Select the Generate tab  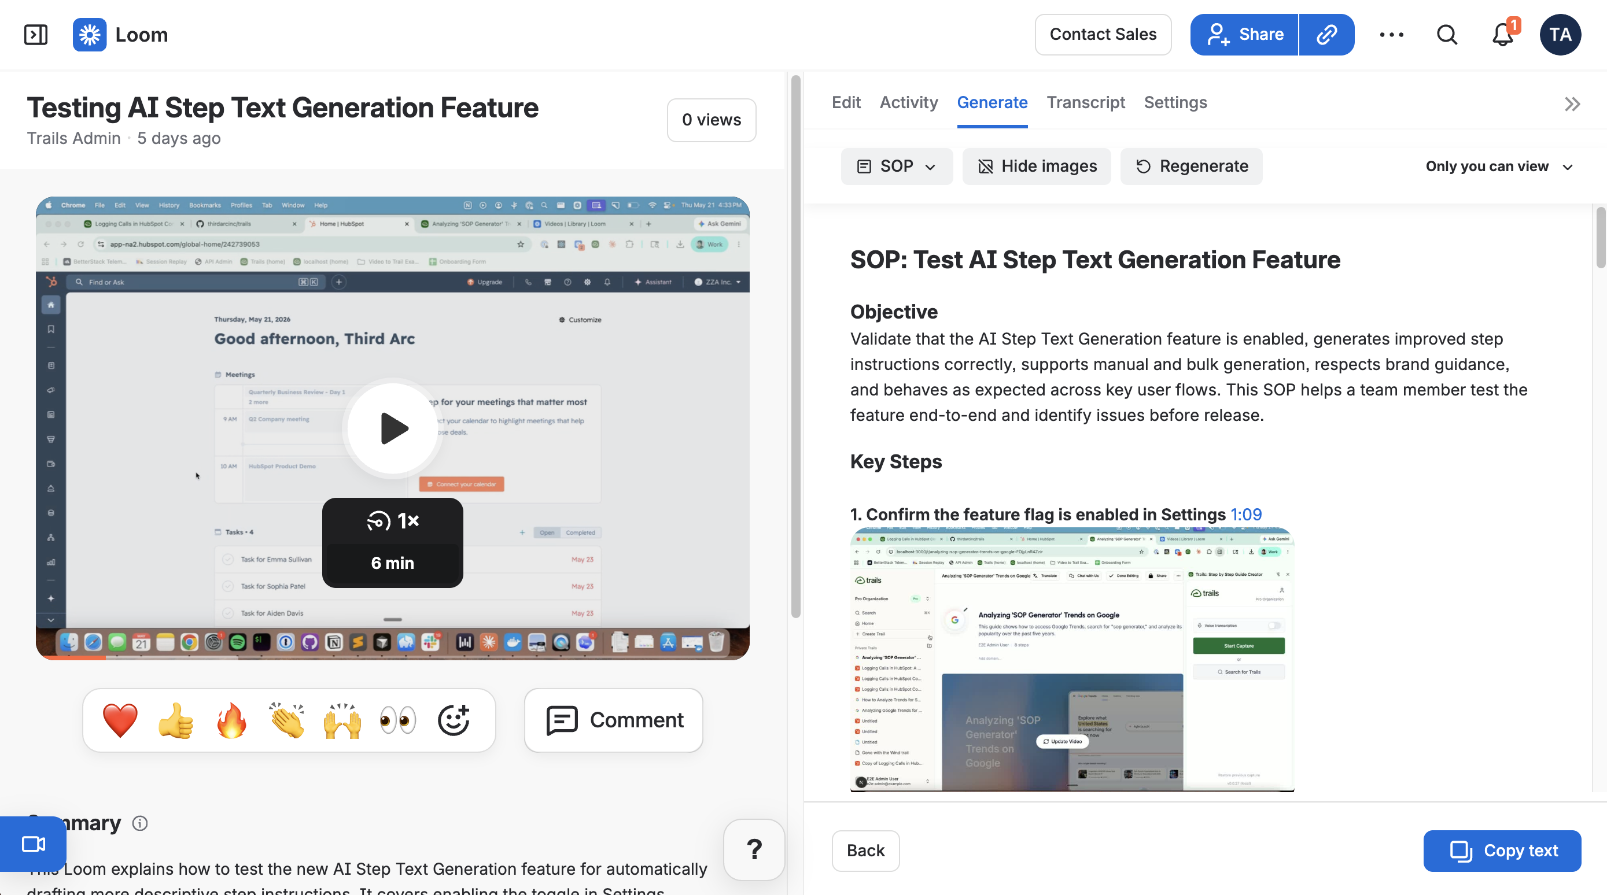coord(992,102)
